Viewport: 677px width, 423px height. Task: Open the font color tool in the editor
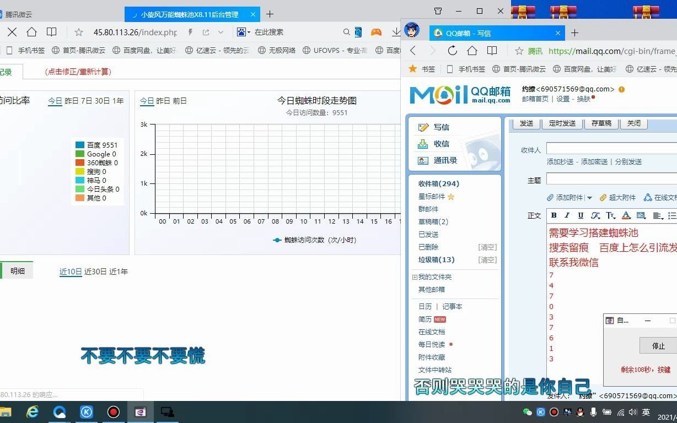[625, 215]
